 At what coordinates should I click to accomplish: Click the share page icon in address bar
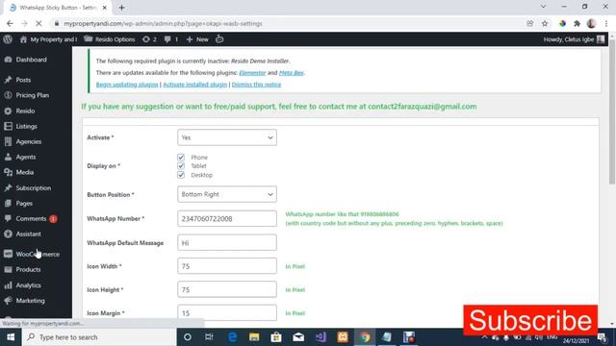click(530, 23)
